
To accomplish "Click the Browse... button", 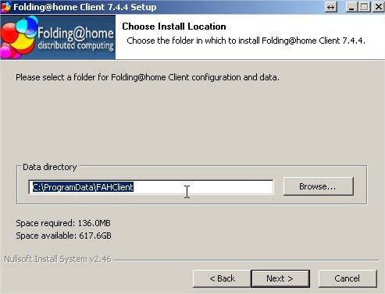I will coord(319,186).
